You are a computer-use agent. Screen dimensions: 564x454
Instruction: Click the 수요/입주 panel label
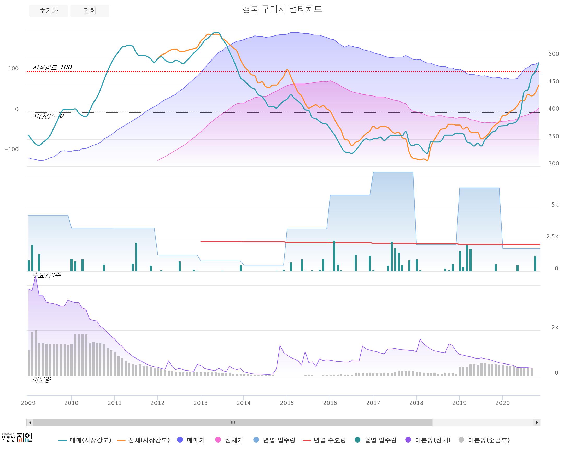tap(46, 275)
